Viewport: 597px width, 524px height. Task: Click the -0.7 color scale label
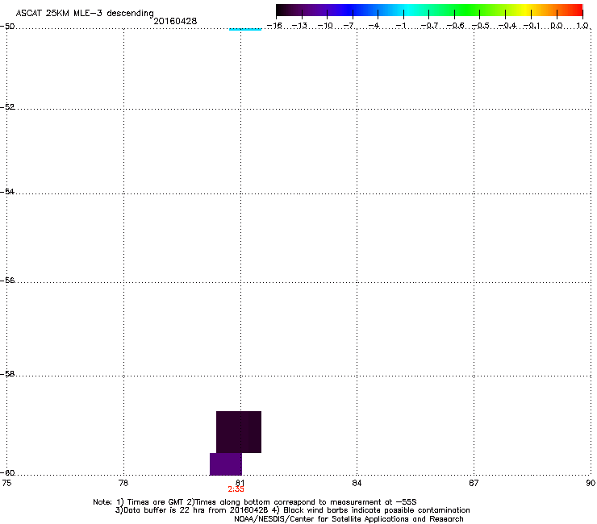pos(429,26)
